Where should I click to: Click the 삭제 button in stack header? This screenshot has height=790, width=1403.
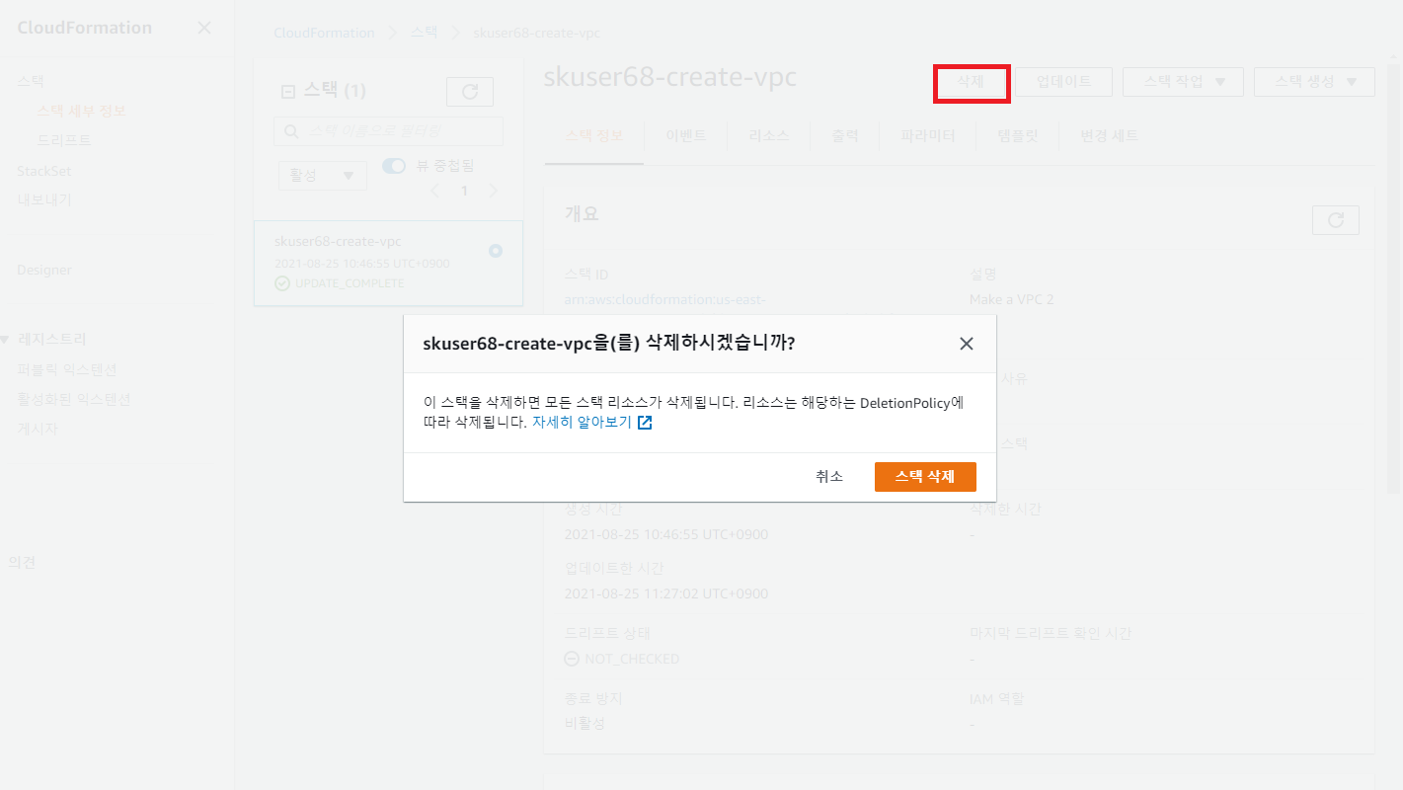click(x=971, y=82)
